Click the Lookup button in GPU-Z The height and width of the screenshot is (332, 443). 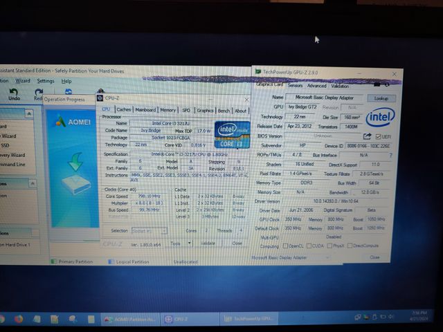[381, 98]
